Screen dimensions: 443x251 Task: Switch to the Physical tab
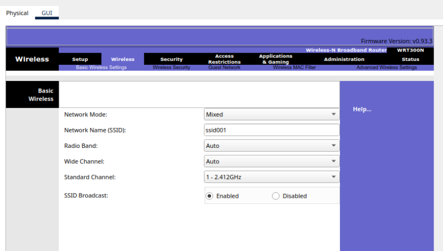coord(17,13)
